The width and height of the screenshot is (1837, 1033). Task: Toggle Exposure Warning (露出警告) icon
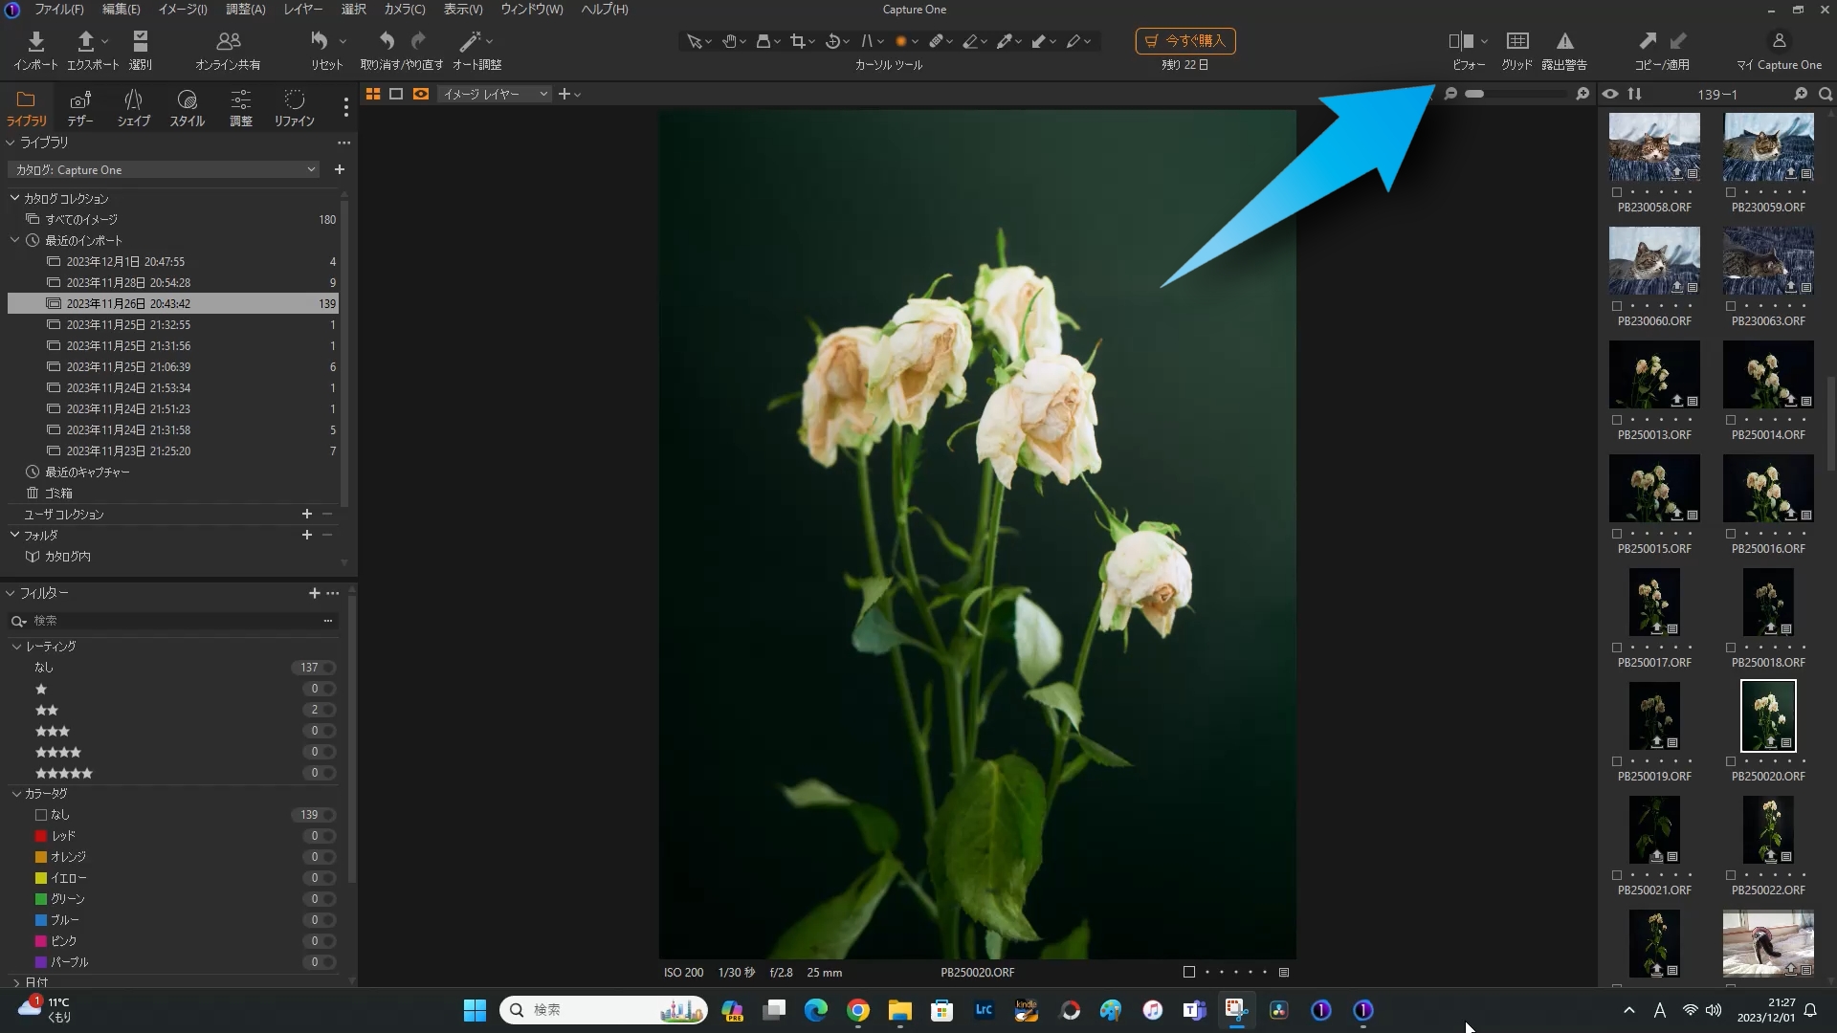click(1564, 41)
